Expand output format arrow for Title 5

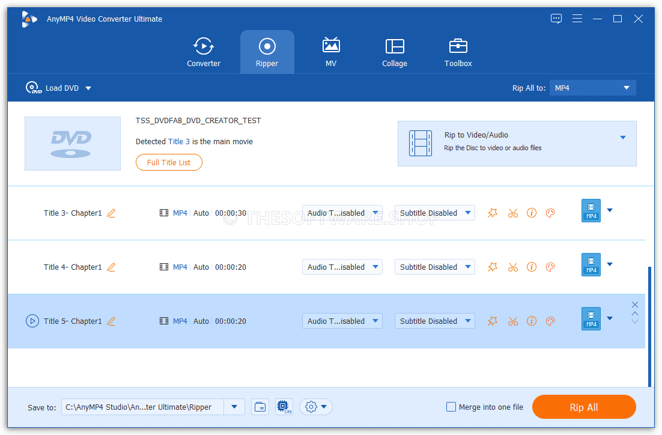[x=610, y=318]
